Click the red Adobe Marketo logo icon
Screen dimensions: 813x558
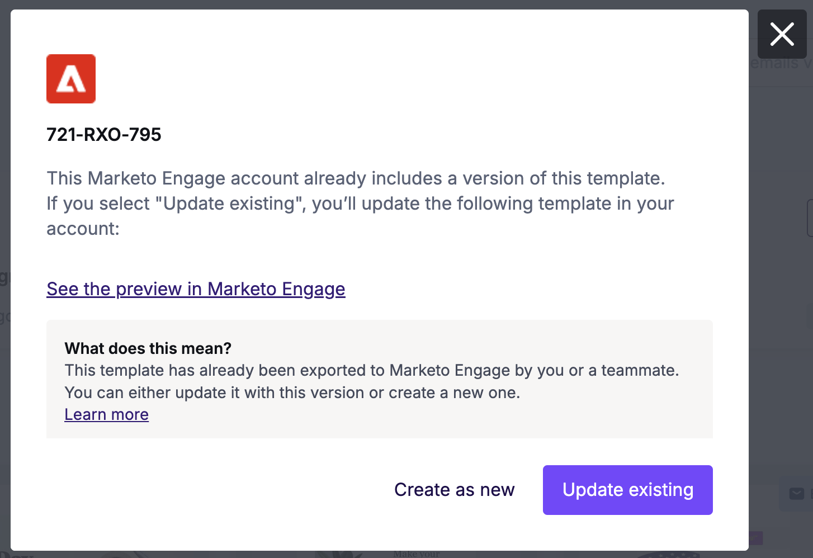pyautogui.click(x=71, y=79)
